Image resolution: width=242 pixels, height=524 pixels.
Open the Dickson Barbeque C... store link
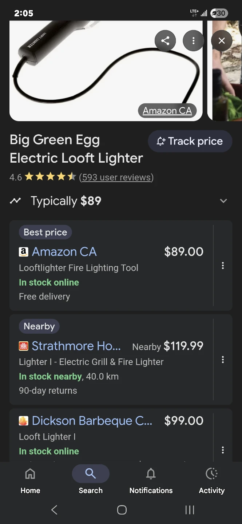tap(92, 421)
